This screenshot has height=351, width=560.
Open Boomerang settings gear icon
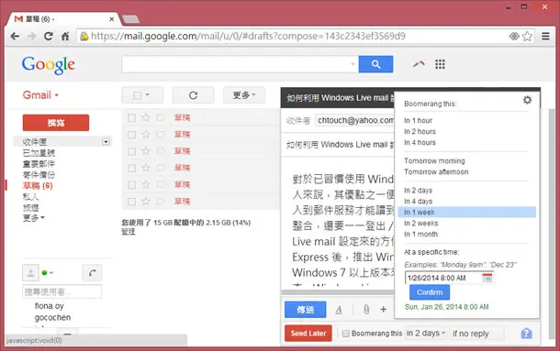[x=527, y=100]
